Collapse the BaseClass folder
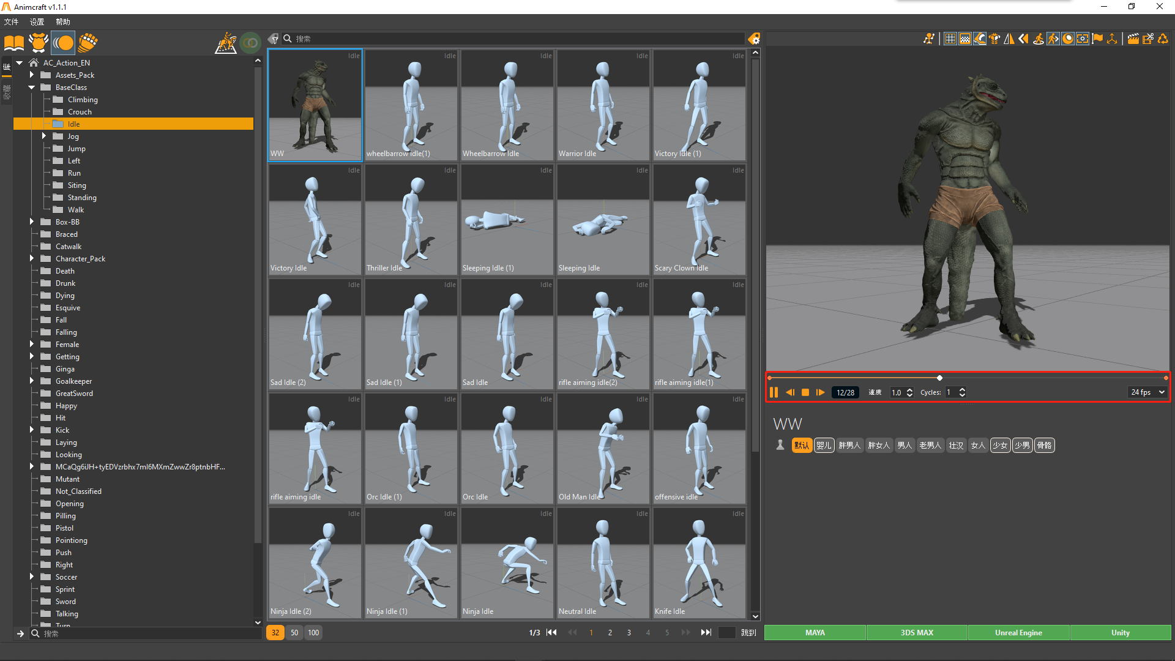 pyautogui.click(x=32, y=88)
